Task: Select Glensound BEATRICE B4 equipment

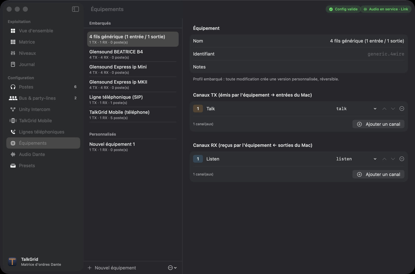Action: pos(133,54)
